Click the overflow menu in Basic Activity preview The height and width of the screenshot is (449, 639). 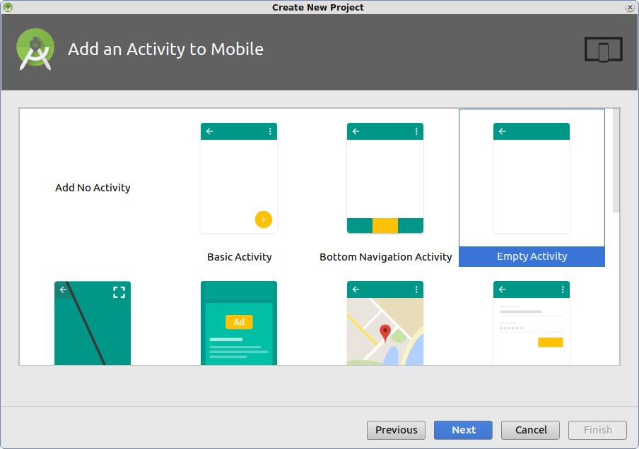269,131
